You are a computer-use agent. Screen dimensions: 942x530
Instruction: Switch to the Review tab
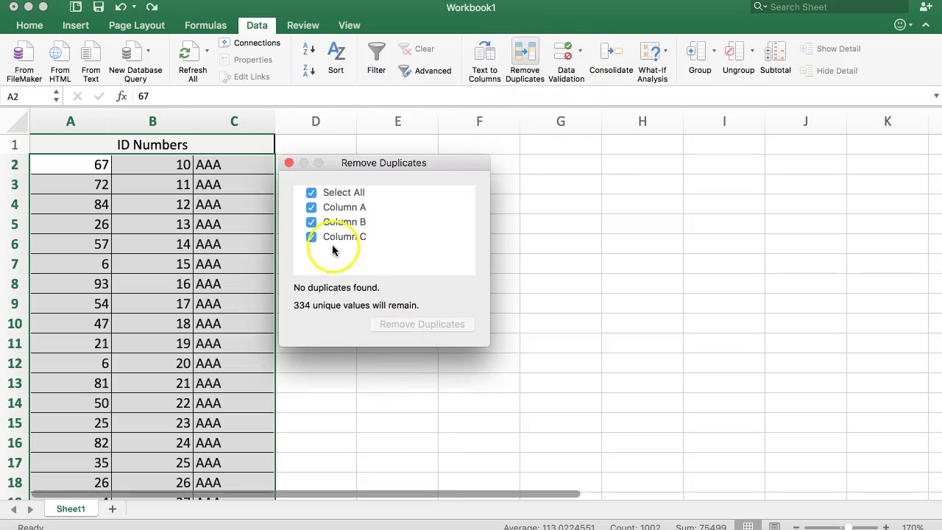tap(303, 25)
